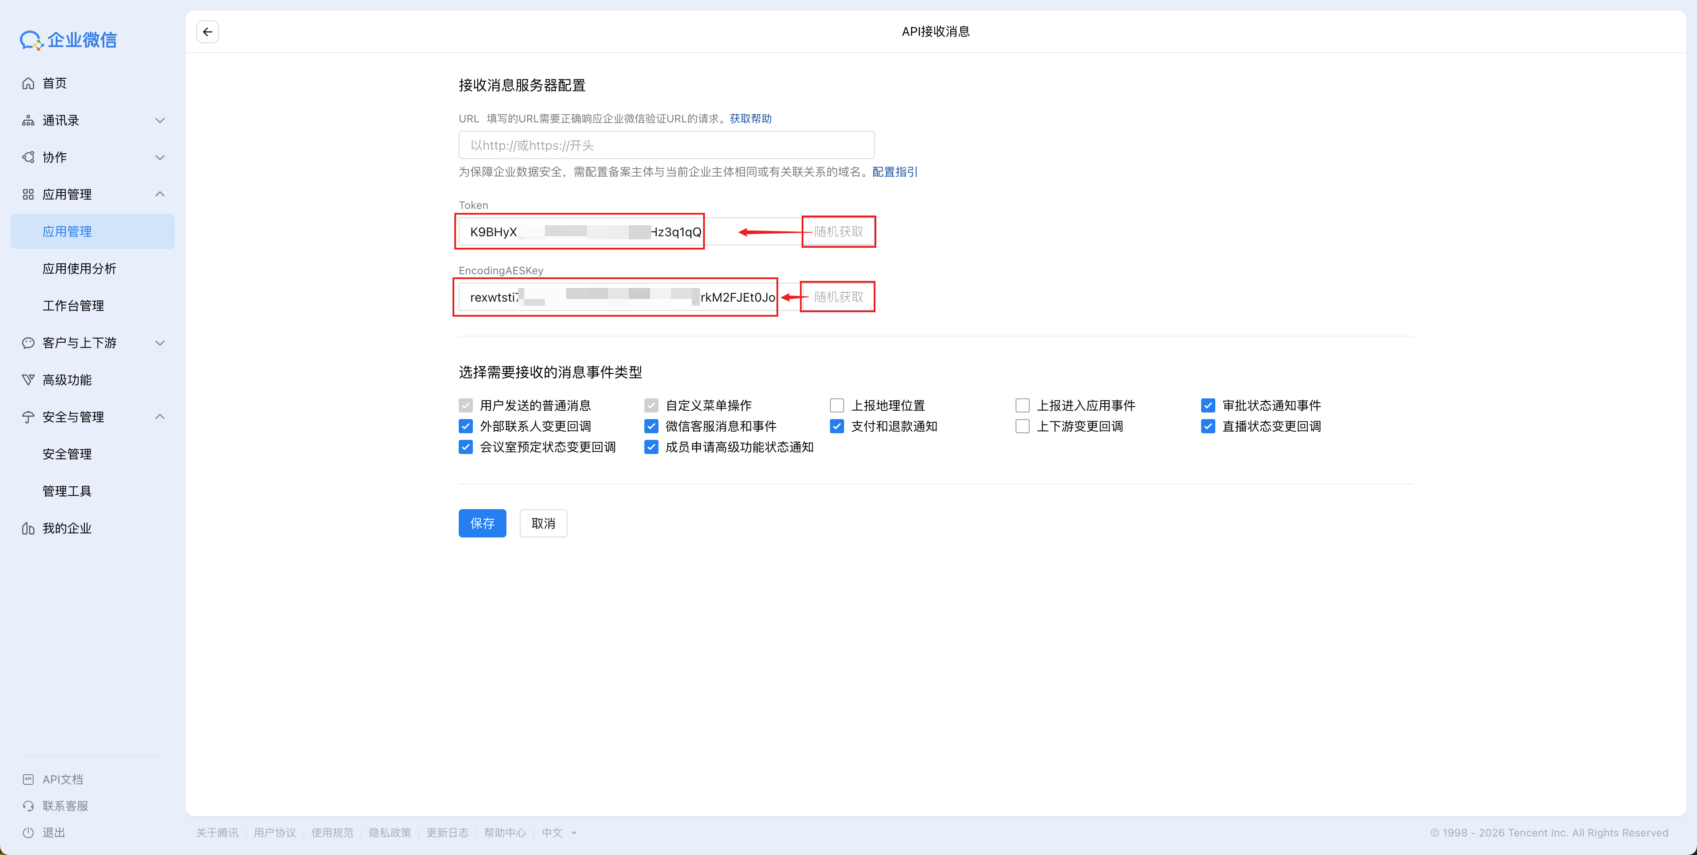Click the 协作 collaboration icon
The image size is (1697, 855).
click(28, 157)
